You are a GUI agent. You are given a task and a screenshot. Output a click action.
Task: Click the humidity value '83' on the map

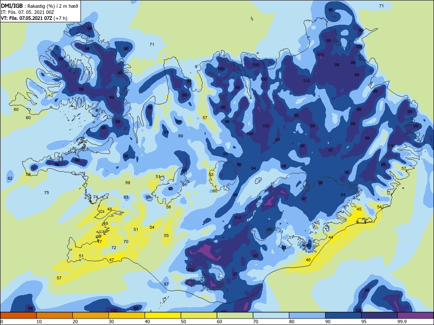[x=126, y=197]
